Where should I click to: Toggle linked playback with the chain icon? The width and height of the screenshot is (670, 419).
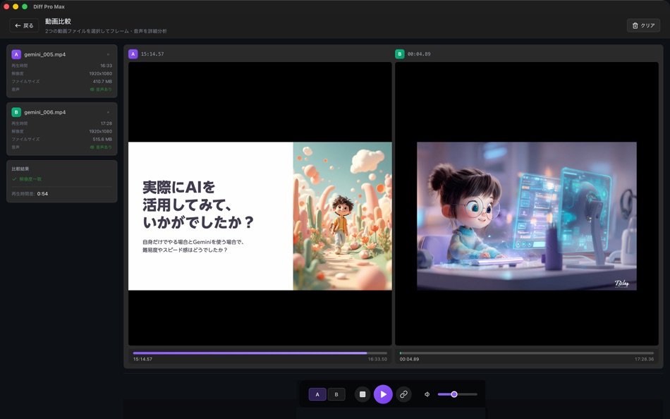(x=404, y=394)
